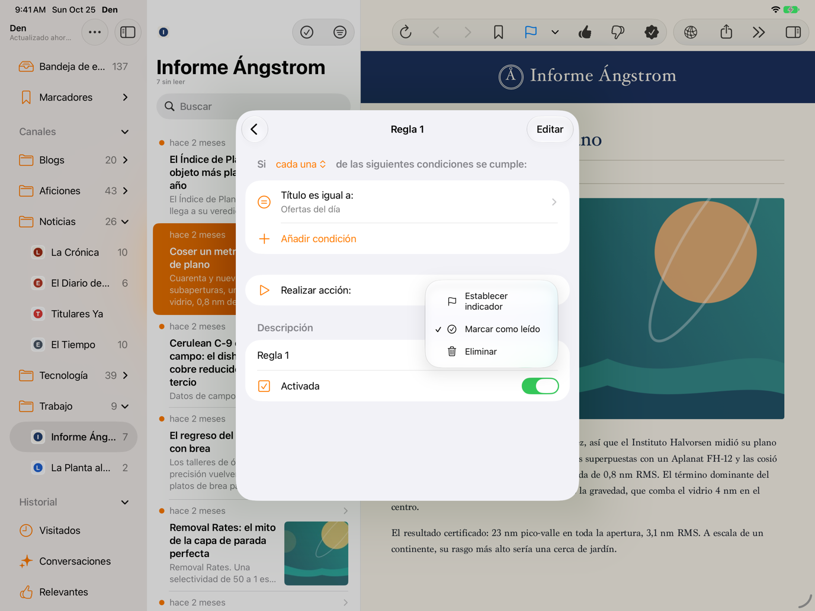The height and width of the screenshot is (611, 815).
Task: Change the 'cada una' condition match selector
Action: pos(301,164)
